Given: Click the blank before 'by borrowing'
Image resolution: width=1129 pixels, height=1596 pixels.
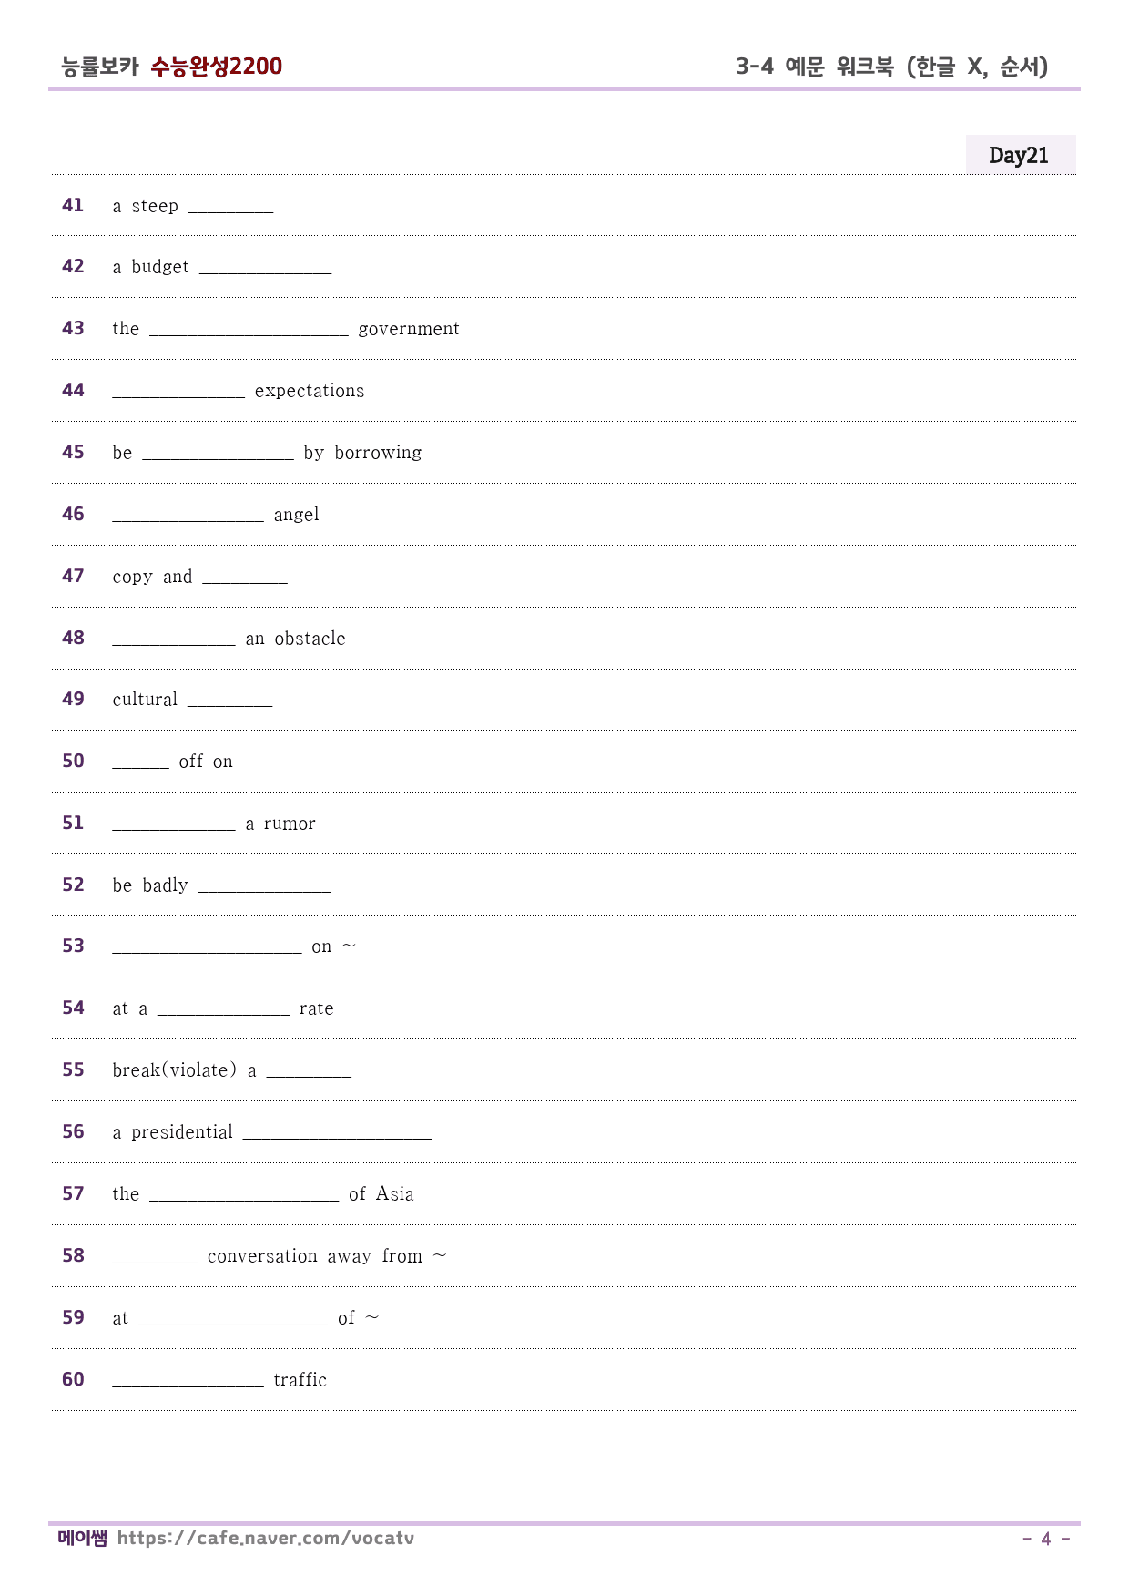Looking at the screenshot, I should (218, 454).
